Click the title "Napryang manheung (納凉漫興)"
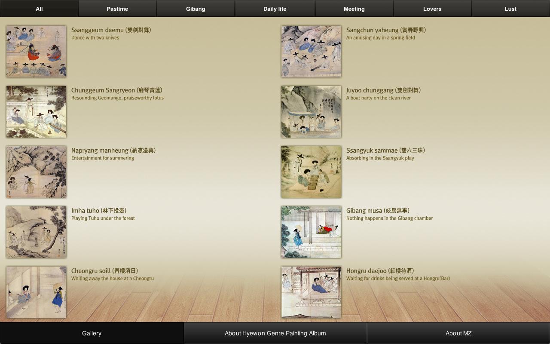 click(x=113, y=150)
